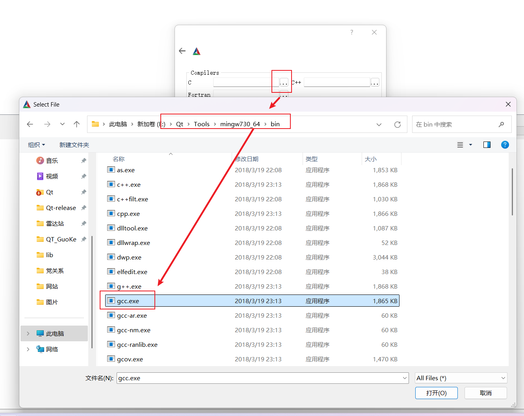This screenshot has height=416, width=524.
Task: Refresh the bin folder listing
Action: pyautogui.click(x=397, y=125)
